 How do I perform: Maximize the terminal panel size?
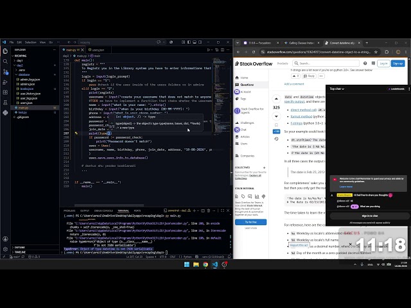click(x=222, y=210)
